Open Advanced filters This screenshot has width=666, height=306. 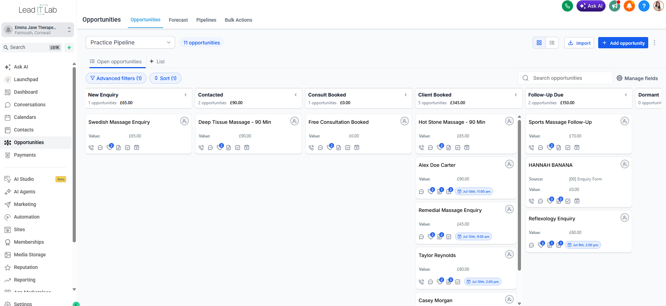click(116, 78)
